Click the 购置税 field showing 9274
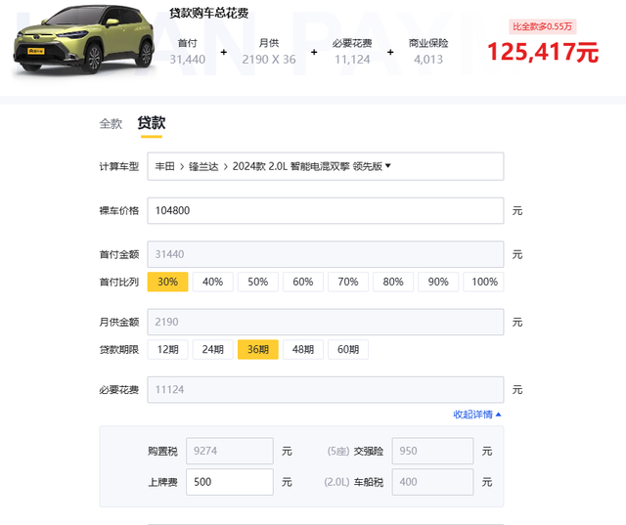Image resolution: width=626 pixels, height=525 pixels. pyautogui.click(x=230, y=451)
